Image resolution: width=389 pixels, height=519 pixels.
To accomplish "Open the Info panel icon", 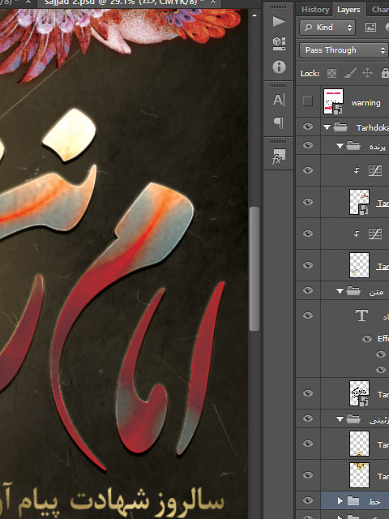I will [x=279, y=66].
